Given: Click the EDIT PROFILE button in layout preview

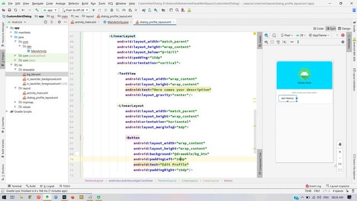Looking at the screenshot, I should point(287,98).
